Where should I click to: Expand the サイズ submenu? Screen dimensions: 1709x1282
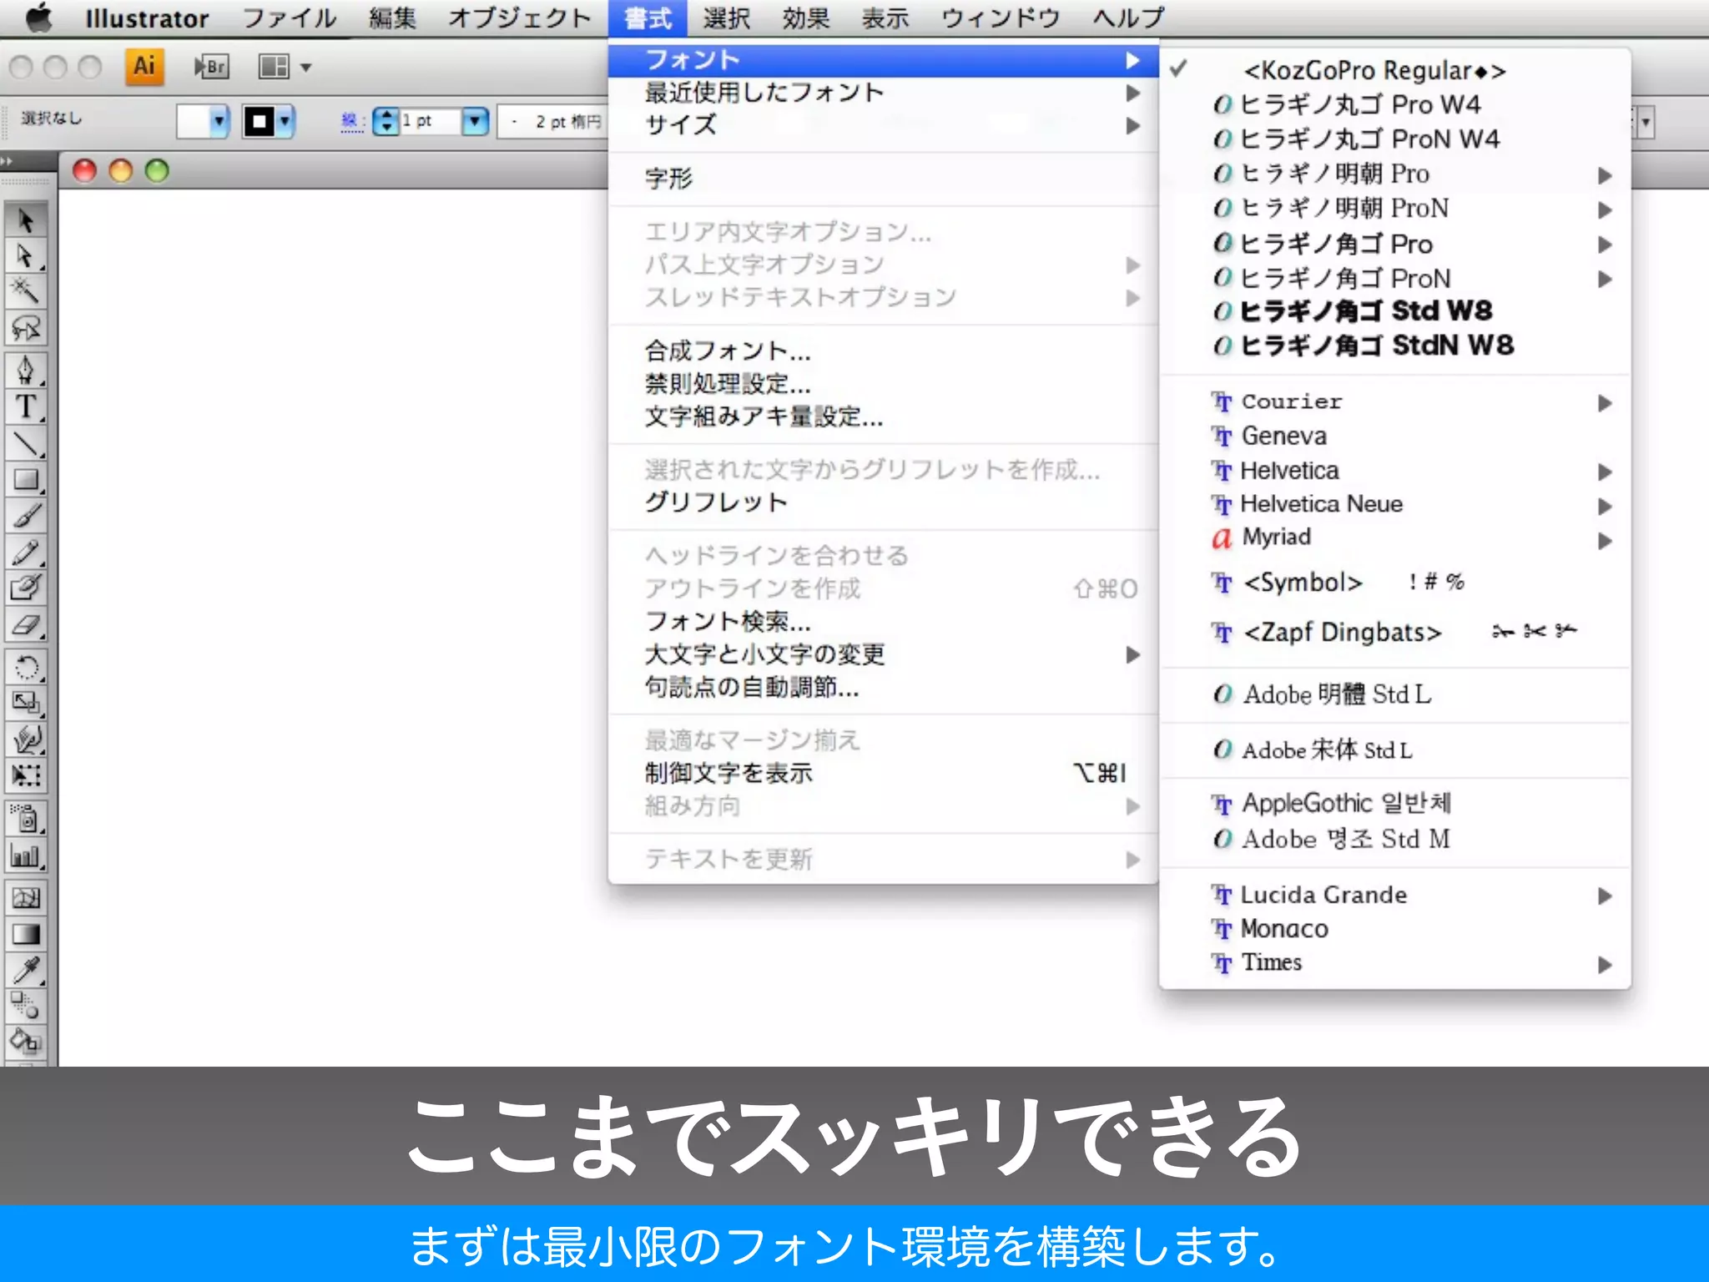pos(884,125)
